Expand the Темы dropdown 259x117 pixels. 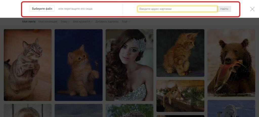tap(65, 22)
